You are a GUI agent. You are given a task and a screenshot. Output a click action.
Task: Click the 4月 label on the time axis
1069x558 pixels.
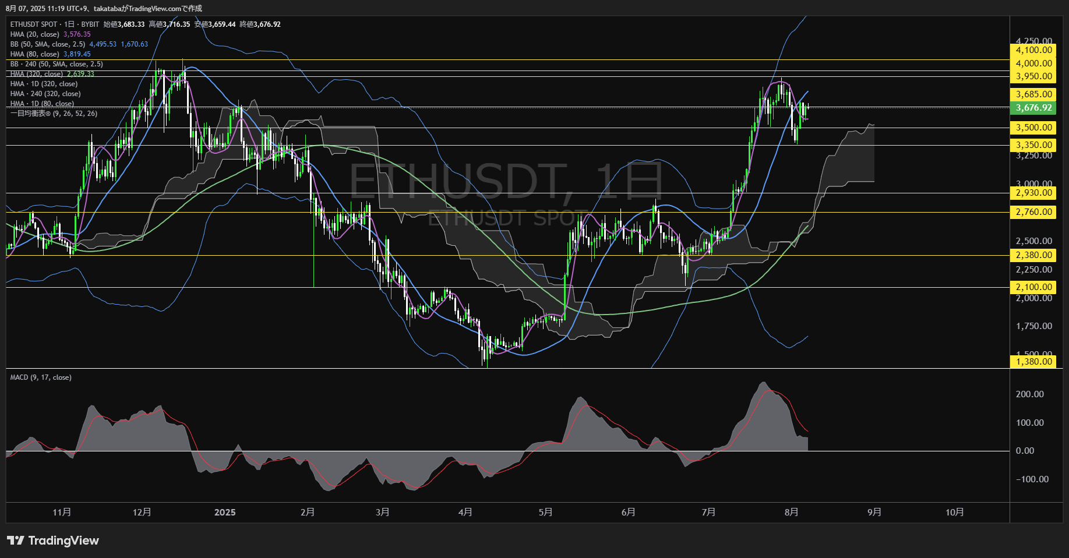pyautogui.click(x=465, y=512)
